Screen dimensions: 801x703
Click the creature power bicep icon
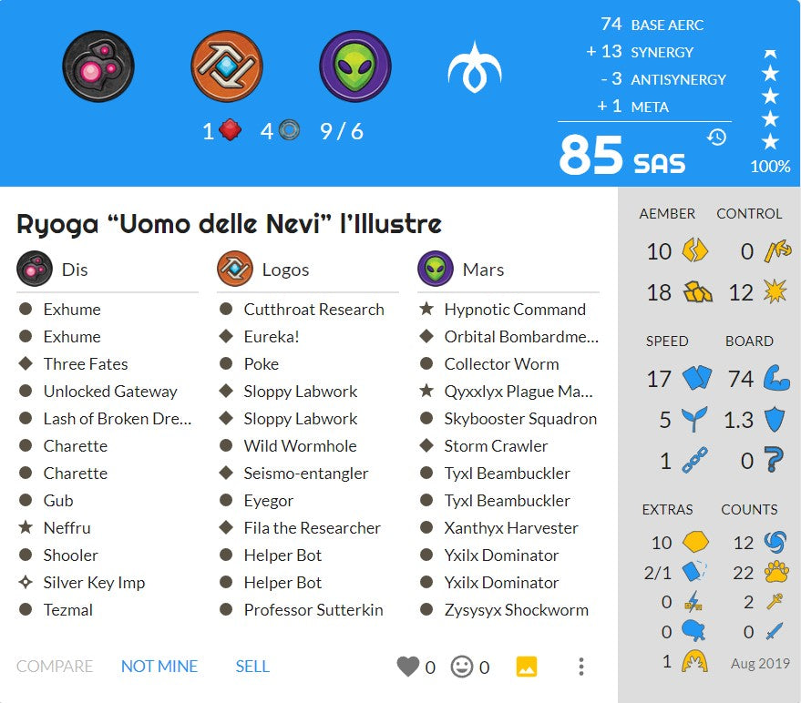[776, 378]
